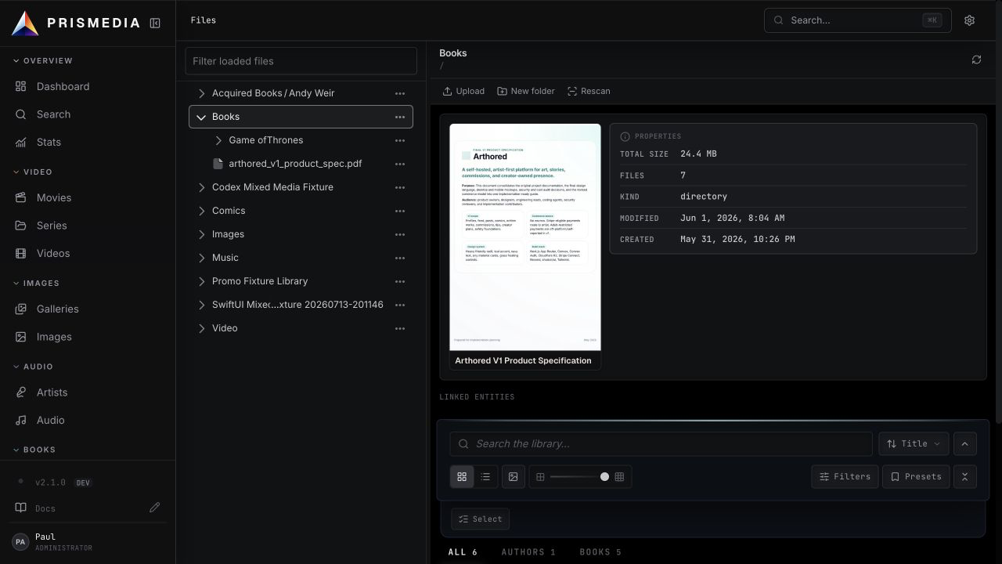1002x564 pixels.
Task: Open the more options for Books folder
Action: (400, 117)
